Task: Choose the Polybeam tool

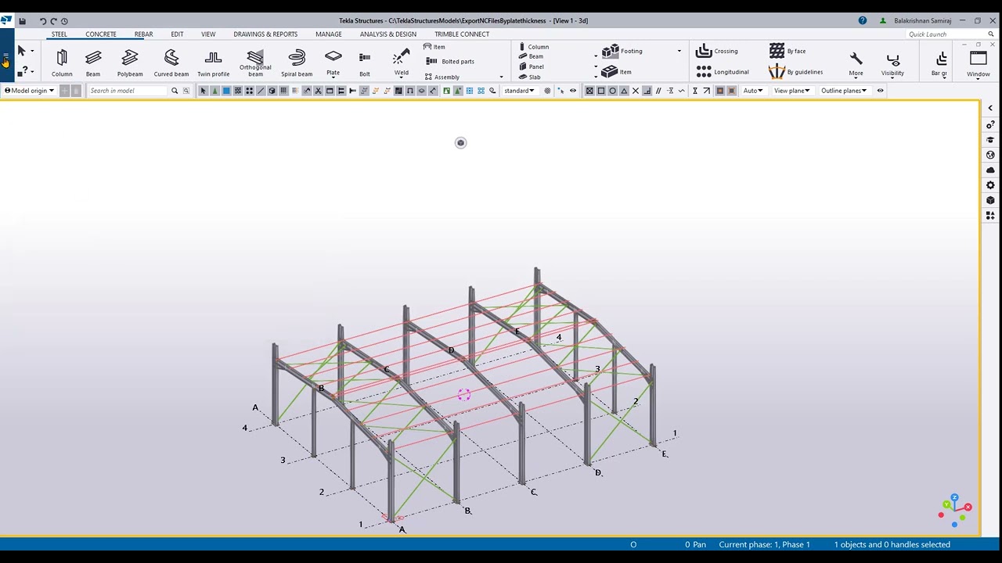Action: pos(130,63)
